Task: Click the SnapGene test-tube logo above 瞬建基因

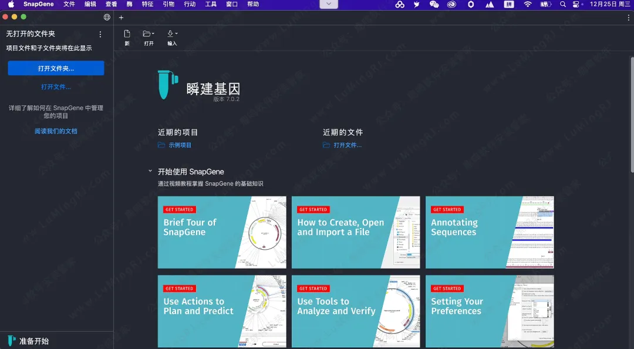Action: [167, 84]
